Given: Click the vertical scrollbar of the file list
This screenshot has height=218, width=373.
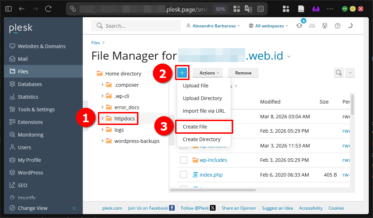Looking at the screenshot, I should [352, 105].
